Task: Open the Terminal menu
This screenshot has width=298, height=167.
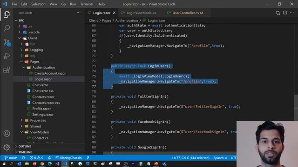Action: click(x=87, y=4)
